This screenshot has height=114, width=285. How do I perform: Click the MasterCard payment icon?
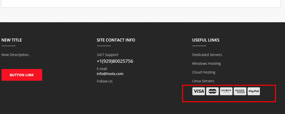(212, 91)
